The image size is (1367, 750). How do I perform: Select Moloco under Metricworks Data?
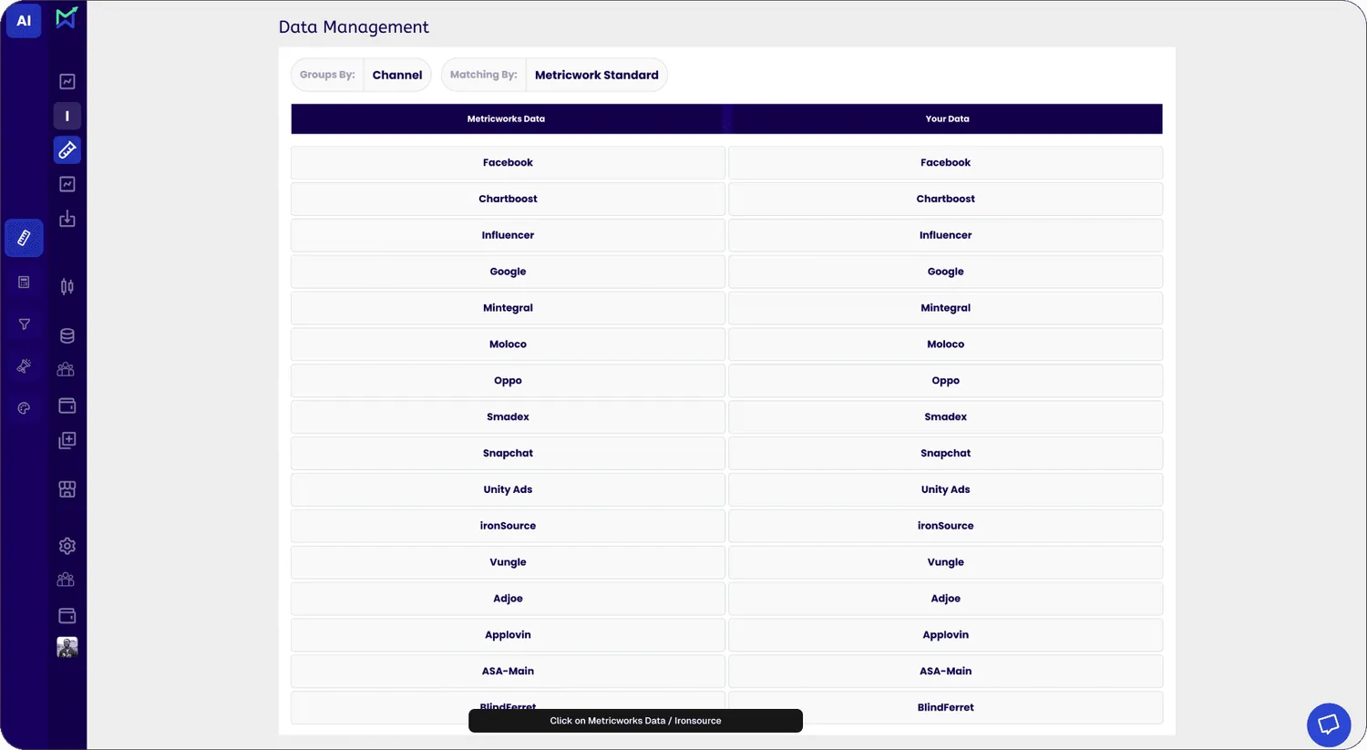[x=508, y=344]
